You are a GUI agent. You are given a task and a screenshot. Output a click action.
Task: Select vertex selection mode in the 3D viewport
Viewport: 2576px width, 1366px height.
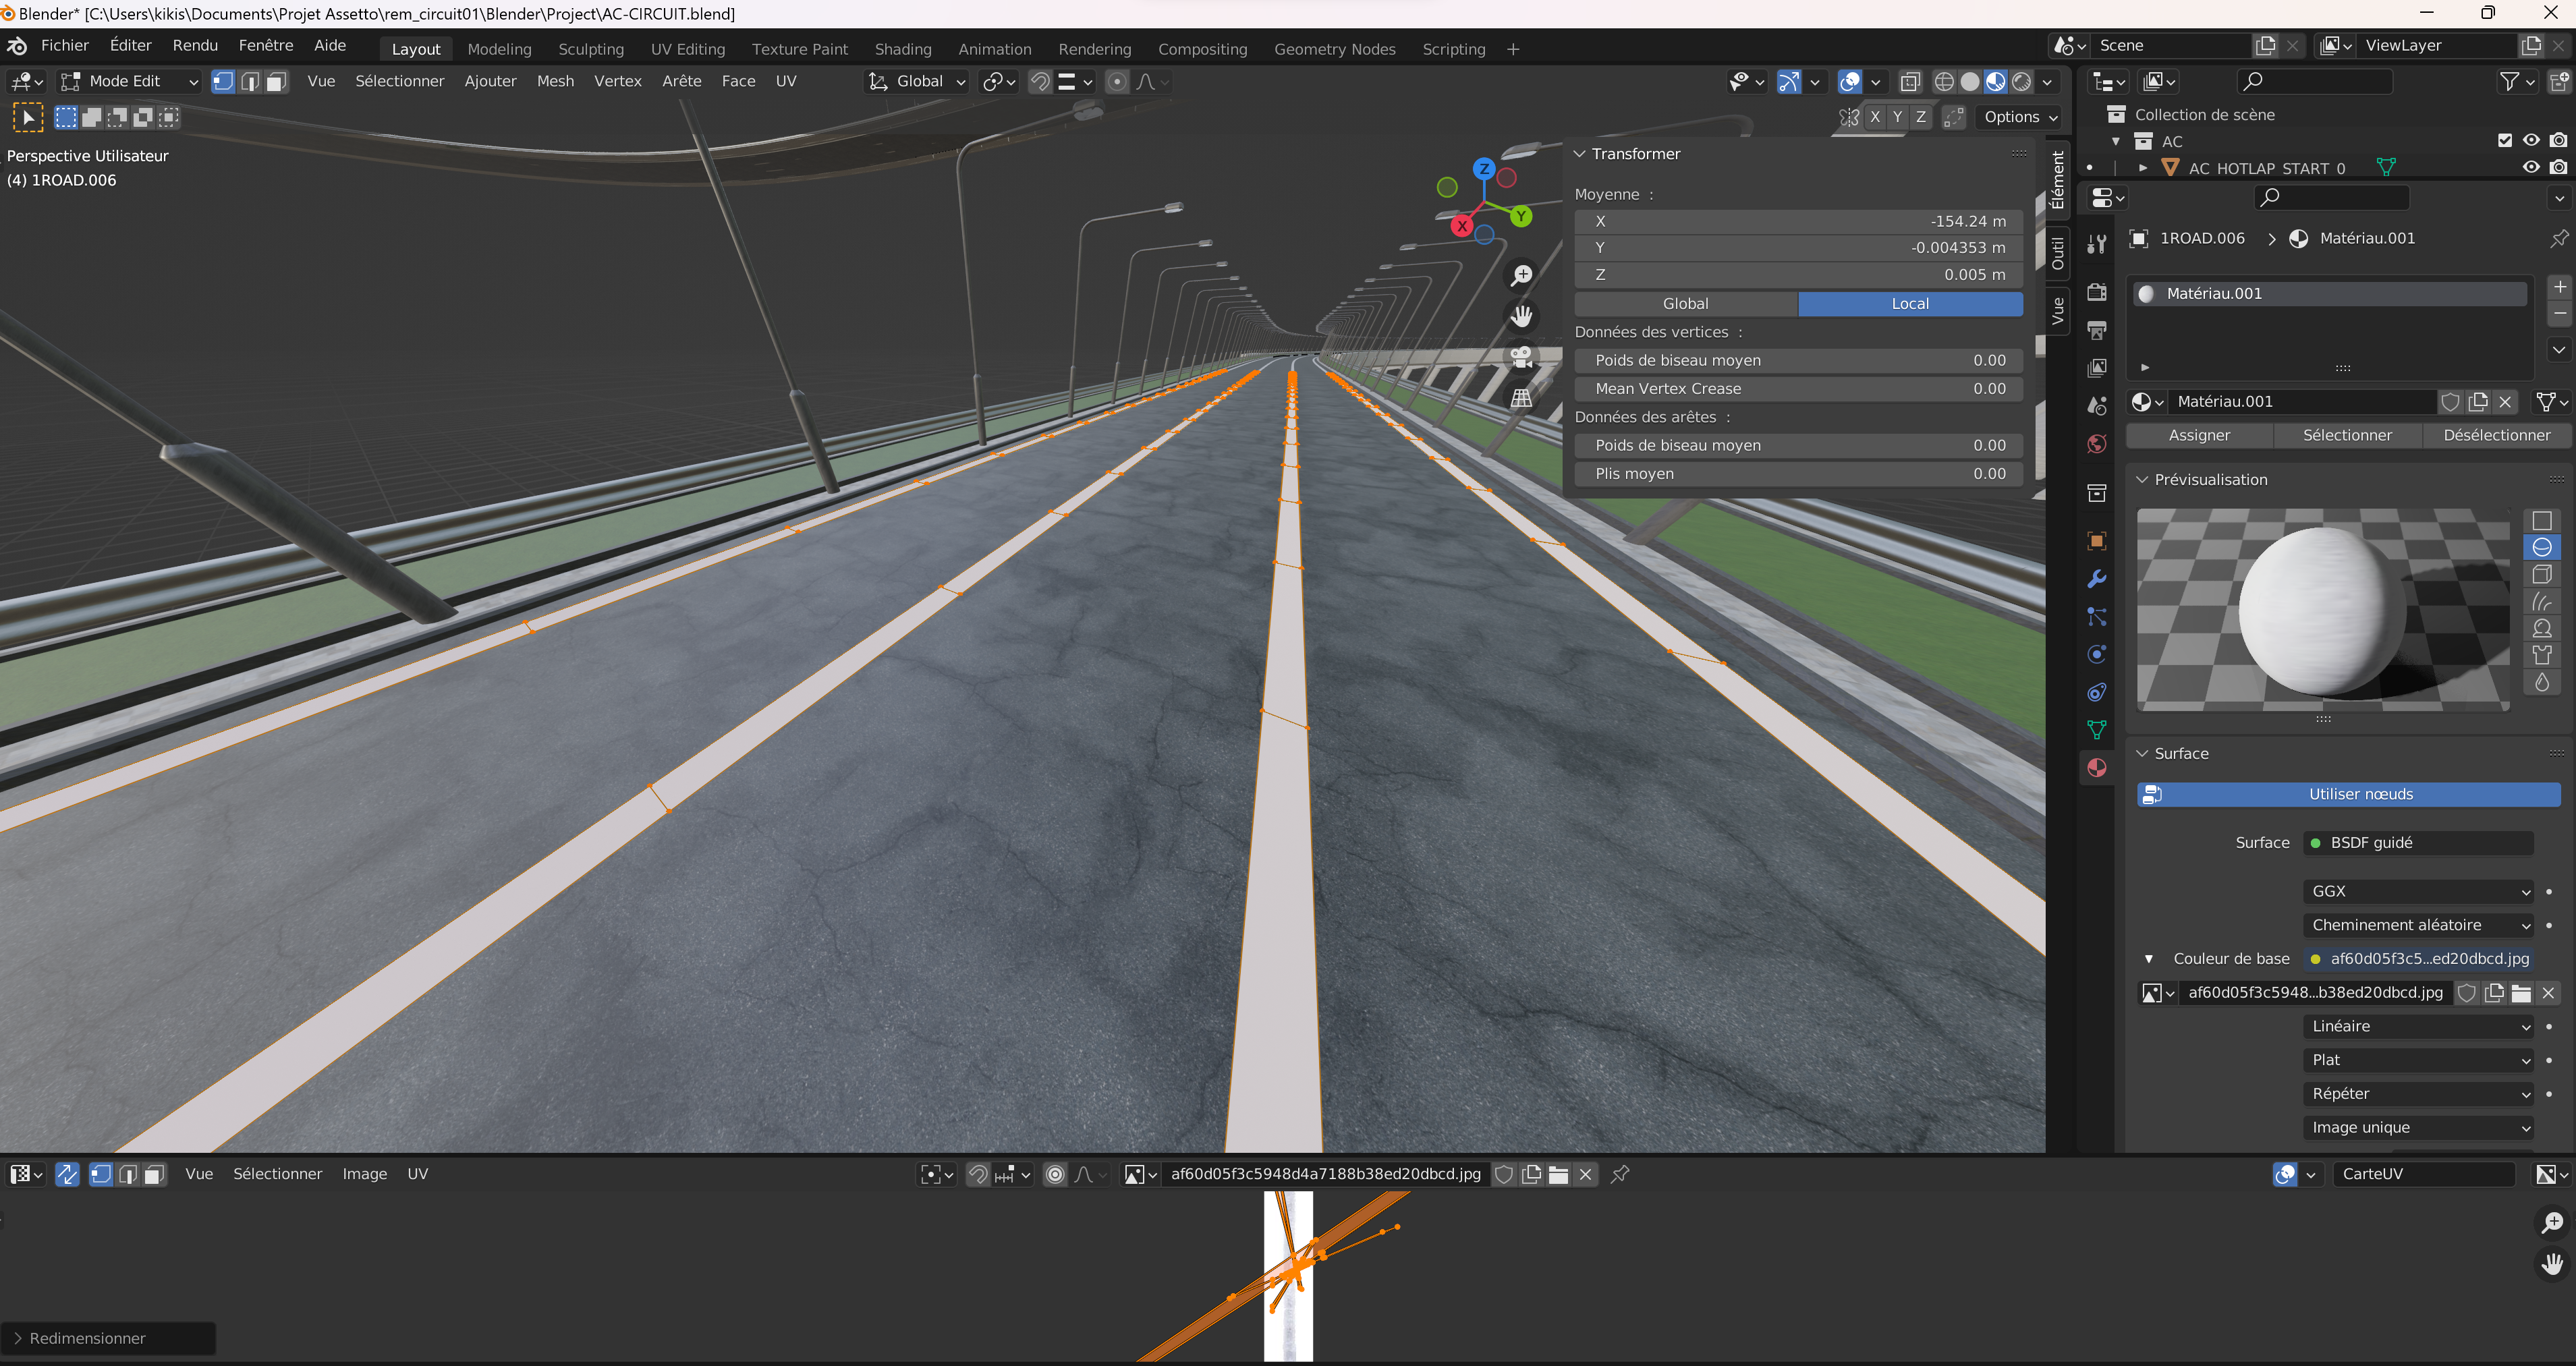(x=223, y=81)
